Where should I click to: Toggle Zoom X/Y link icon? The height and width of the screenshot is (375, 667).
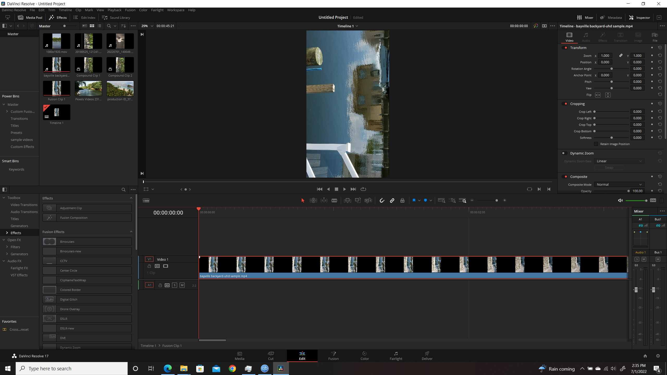point(621,55)
